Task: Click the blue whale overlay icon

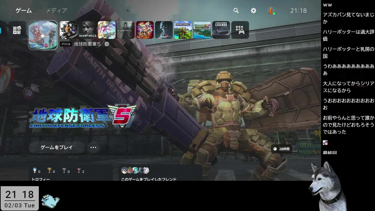Action: point(50,201)
